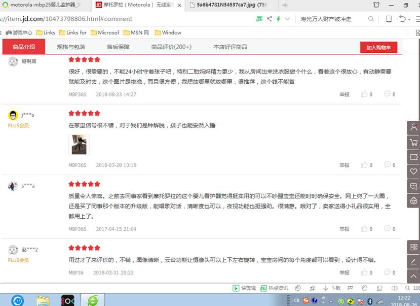Show the QR code icon in the sidebar

coord(414,248)
